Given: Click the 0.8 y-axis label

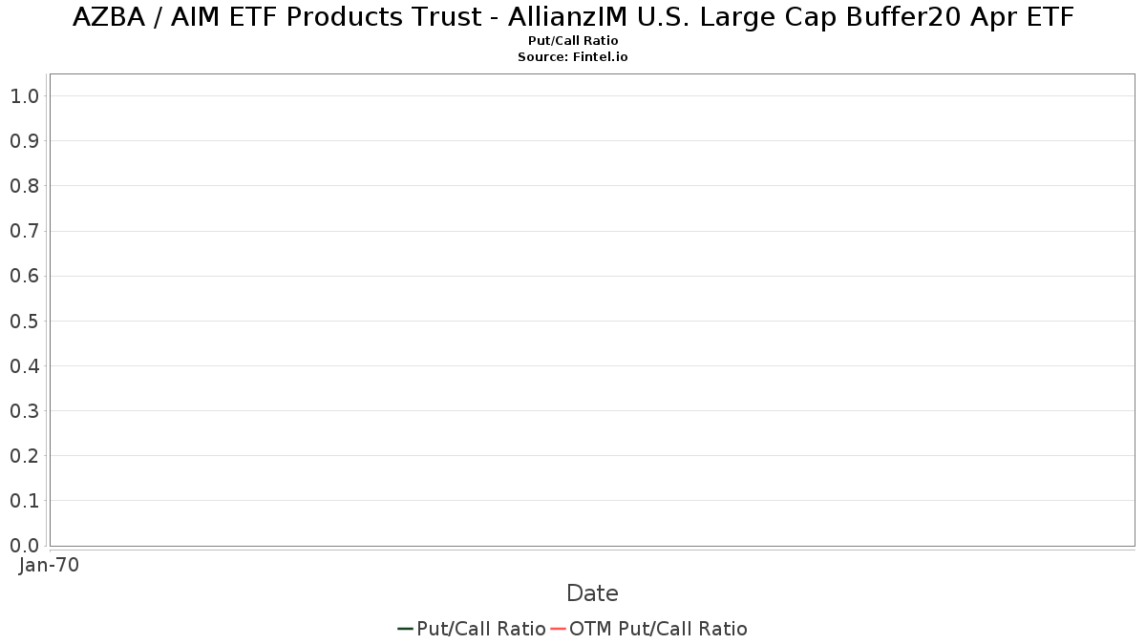Looking at the screenshot, I should [x=24, y=186].
